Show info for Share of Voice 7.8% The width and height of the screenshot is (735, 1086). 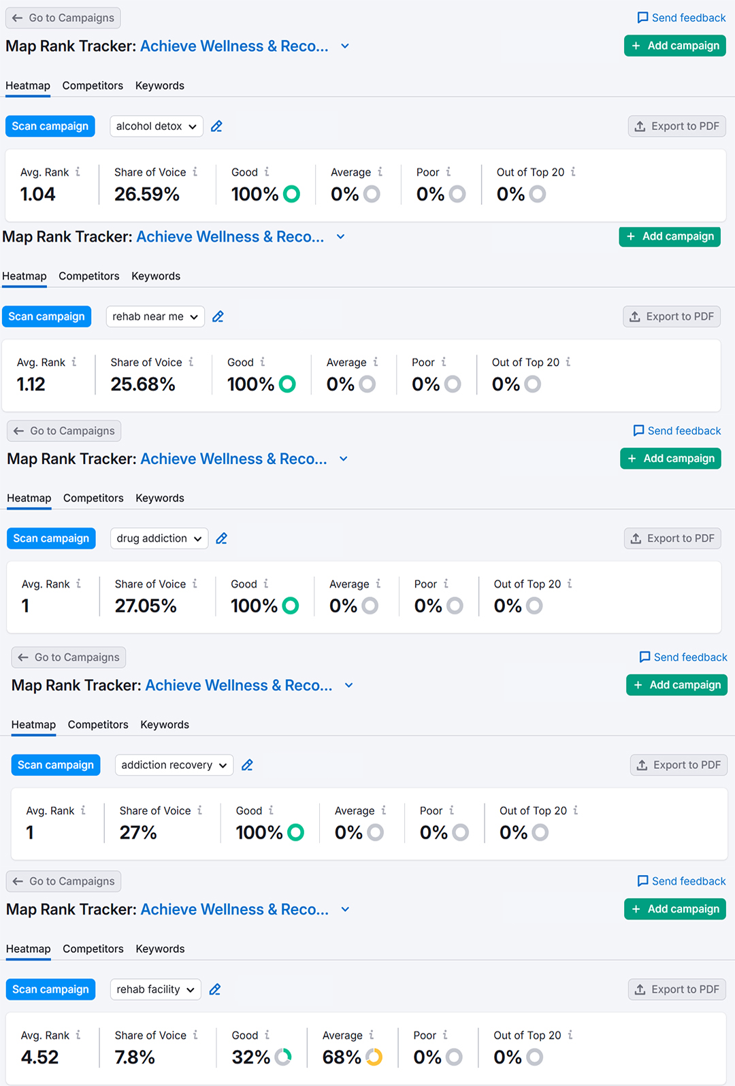click(195, 1035)
